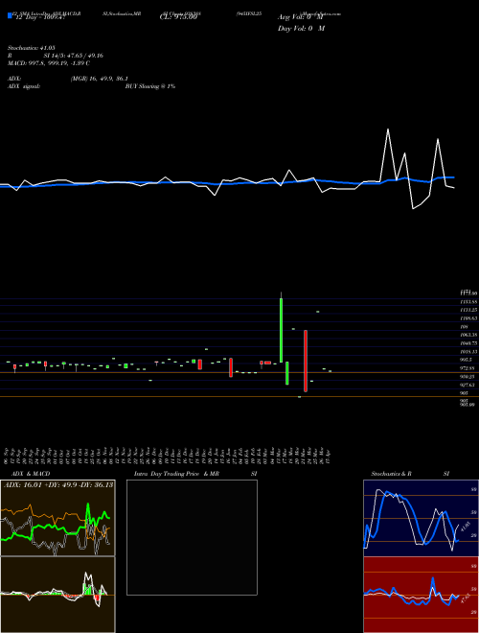Click the 'Stochastics: 41.03' reading
479x633 pixels.
pyautogui.click(x=32, y=48)
